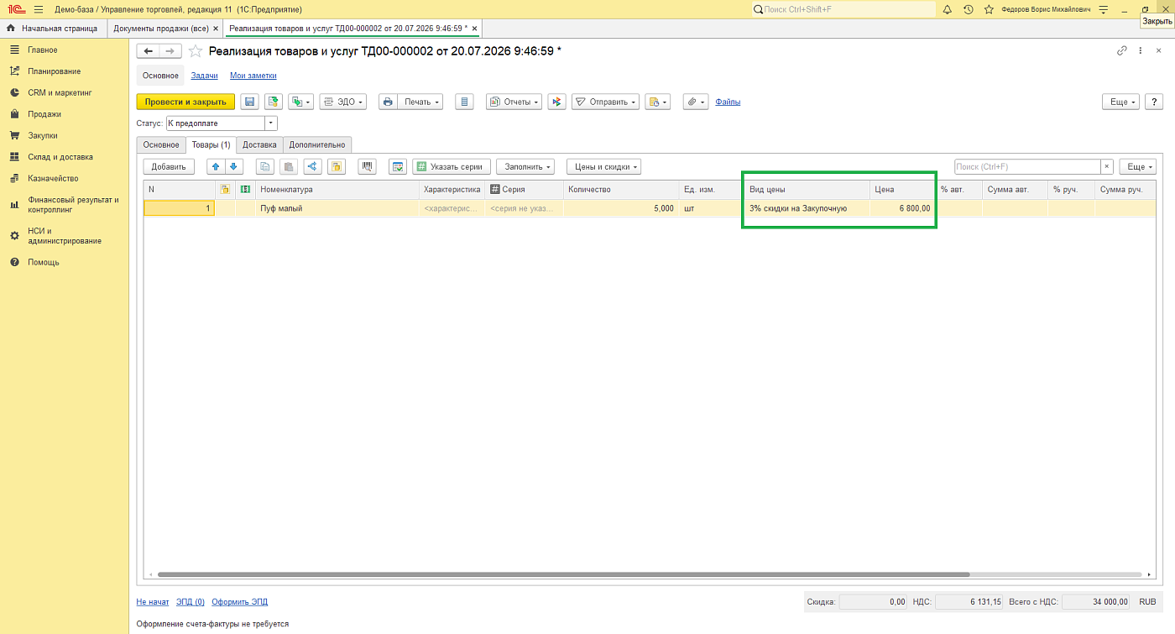The image size is (1175, 634).
Task: Add this document to favorites with the star
Action: point(196,51)
